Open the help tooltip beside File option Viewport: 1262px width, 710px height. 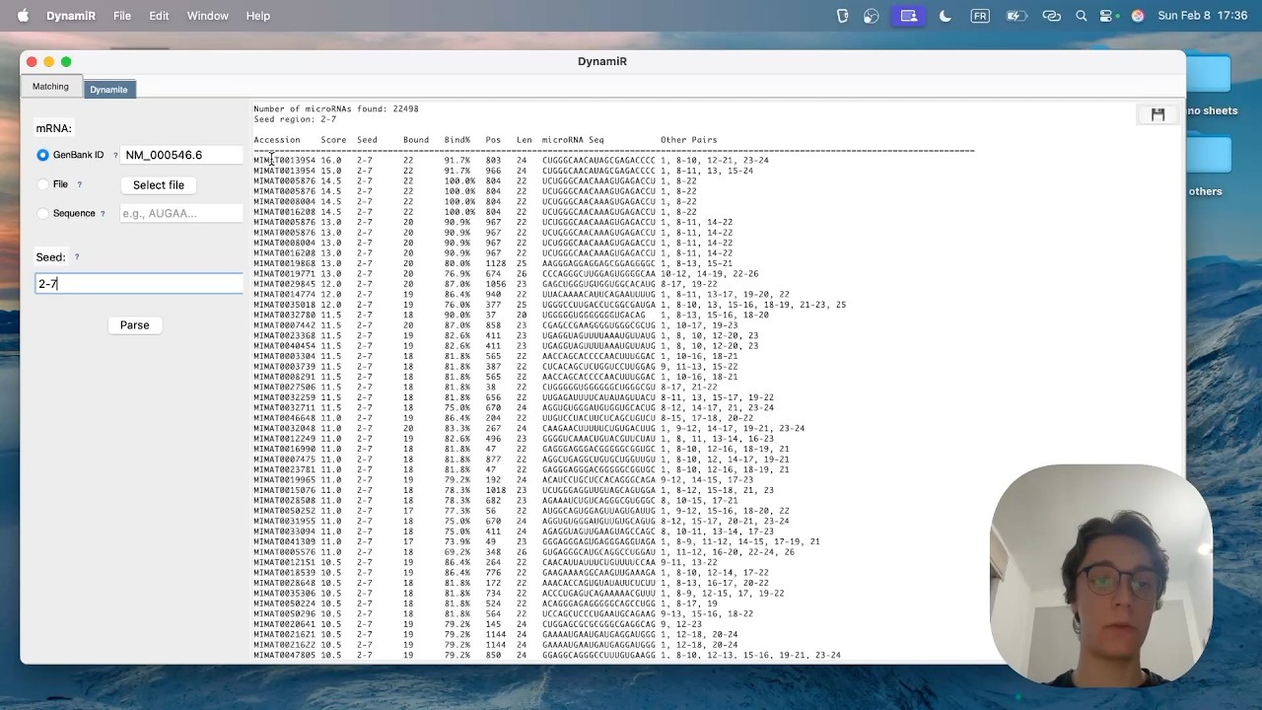[80, 184]
